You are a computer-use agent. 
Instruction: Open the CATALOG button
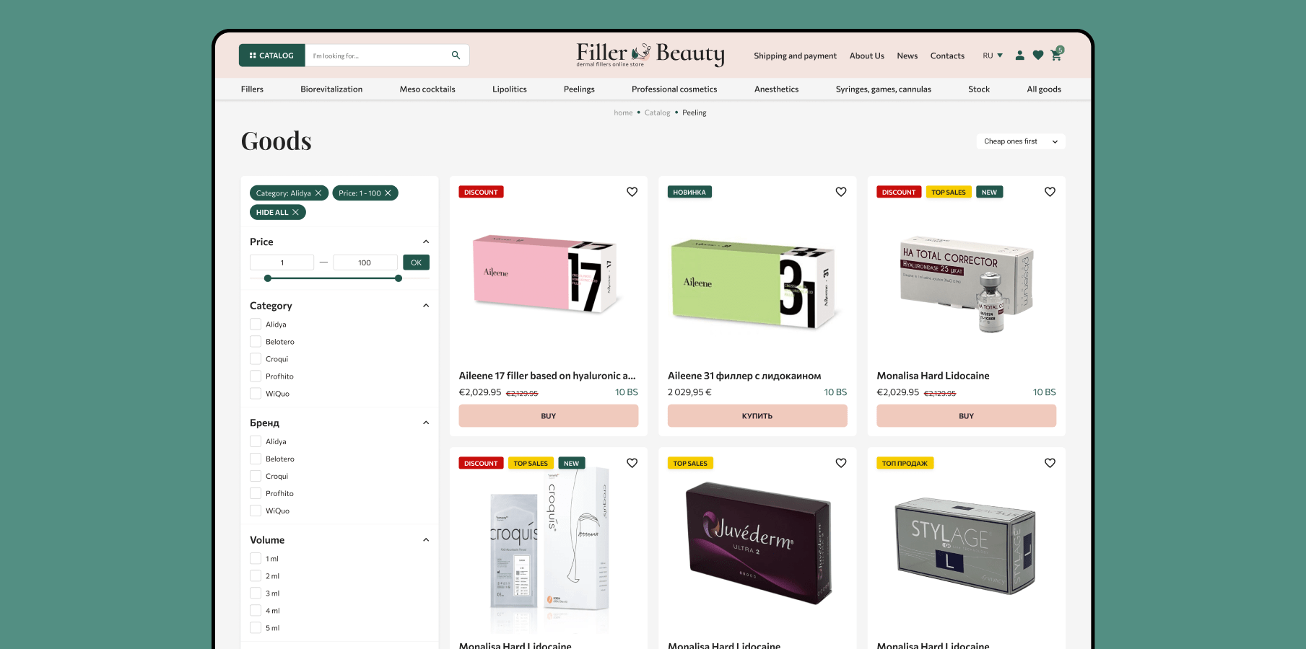point(271,56)
